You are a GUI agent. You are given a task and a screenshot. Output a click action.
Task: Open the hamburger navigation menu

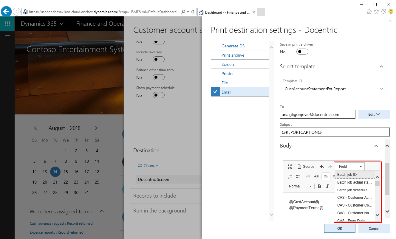click(x=7, y=37)
